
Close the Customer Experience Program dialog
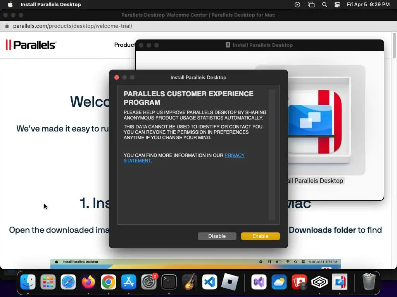[117, 77]
